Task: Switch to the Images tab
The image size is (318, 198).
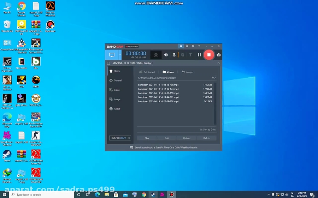Action: click(187, 72)
